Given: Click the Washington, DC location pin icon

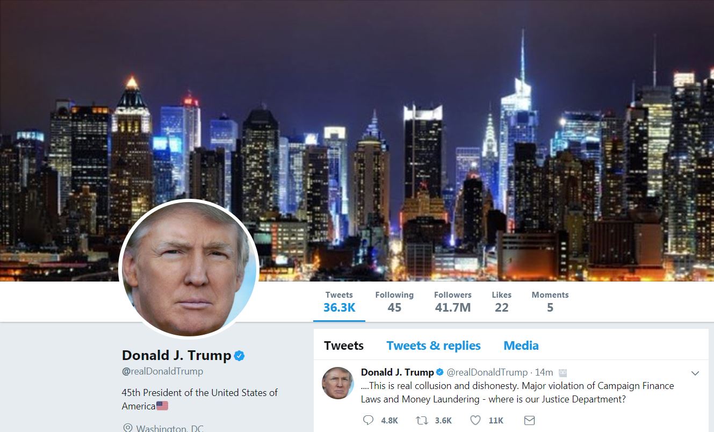Looking at the screenshot, I should pos(127,428).
